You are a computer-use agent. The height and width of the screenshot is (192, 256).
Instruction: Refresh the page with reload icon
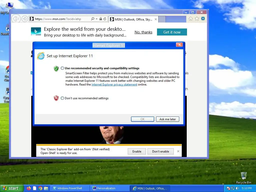click(105, 19)
